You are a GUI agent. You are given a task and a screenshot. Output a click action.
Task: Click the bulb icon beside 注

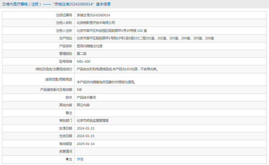67,159
